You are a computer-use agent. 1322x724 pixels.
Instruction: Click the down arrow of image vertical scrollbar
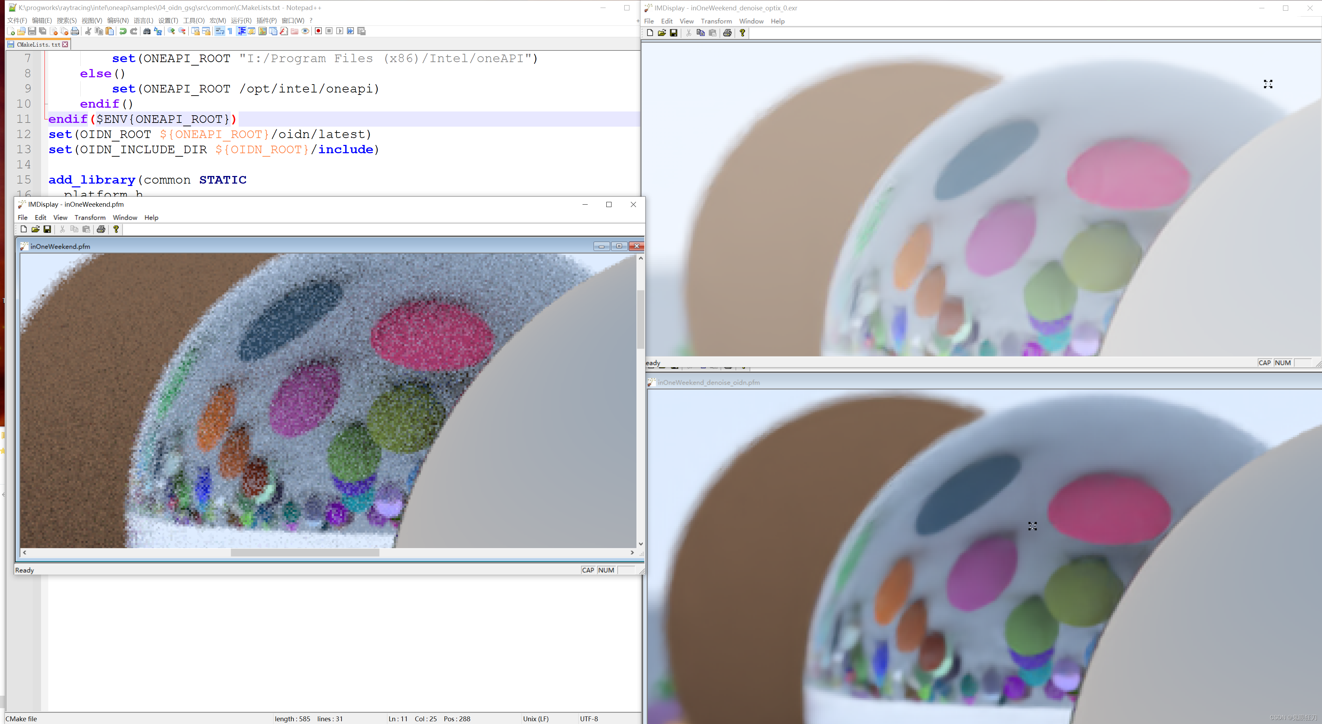click(x=640, y=544)
